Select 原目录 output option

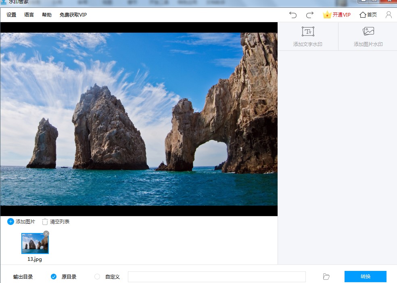click(64, 277)
